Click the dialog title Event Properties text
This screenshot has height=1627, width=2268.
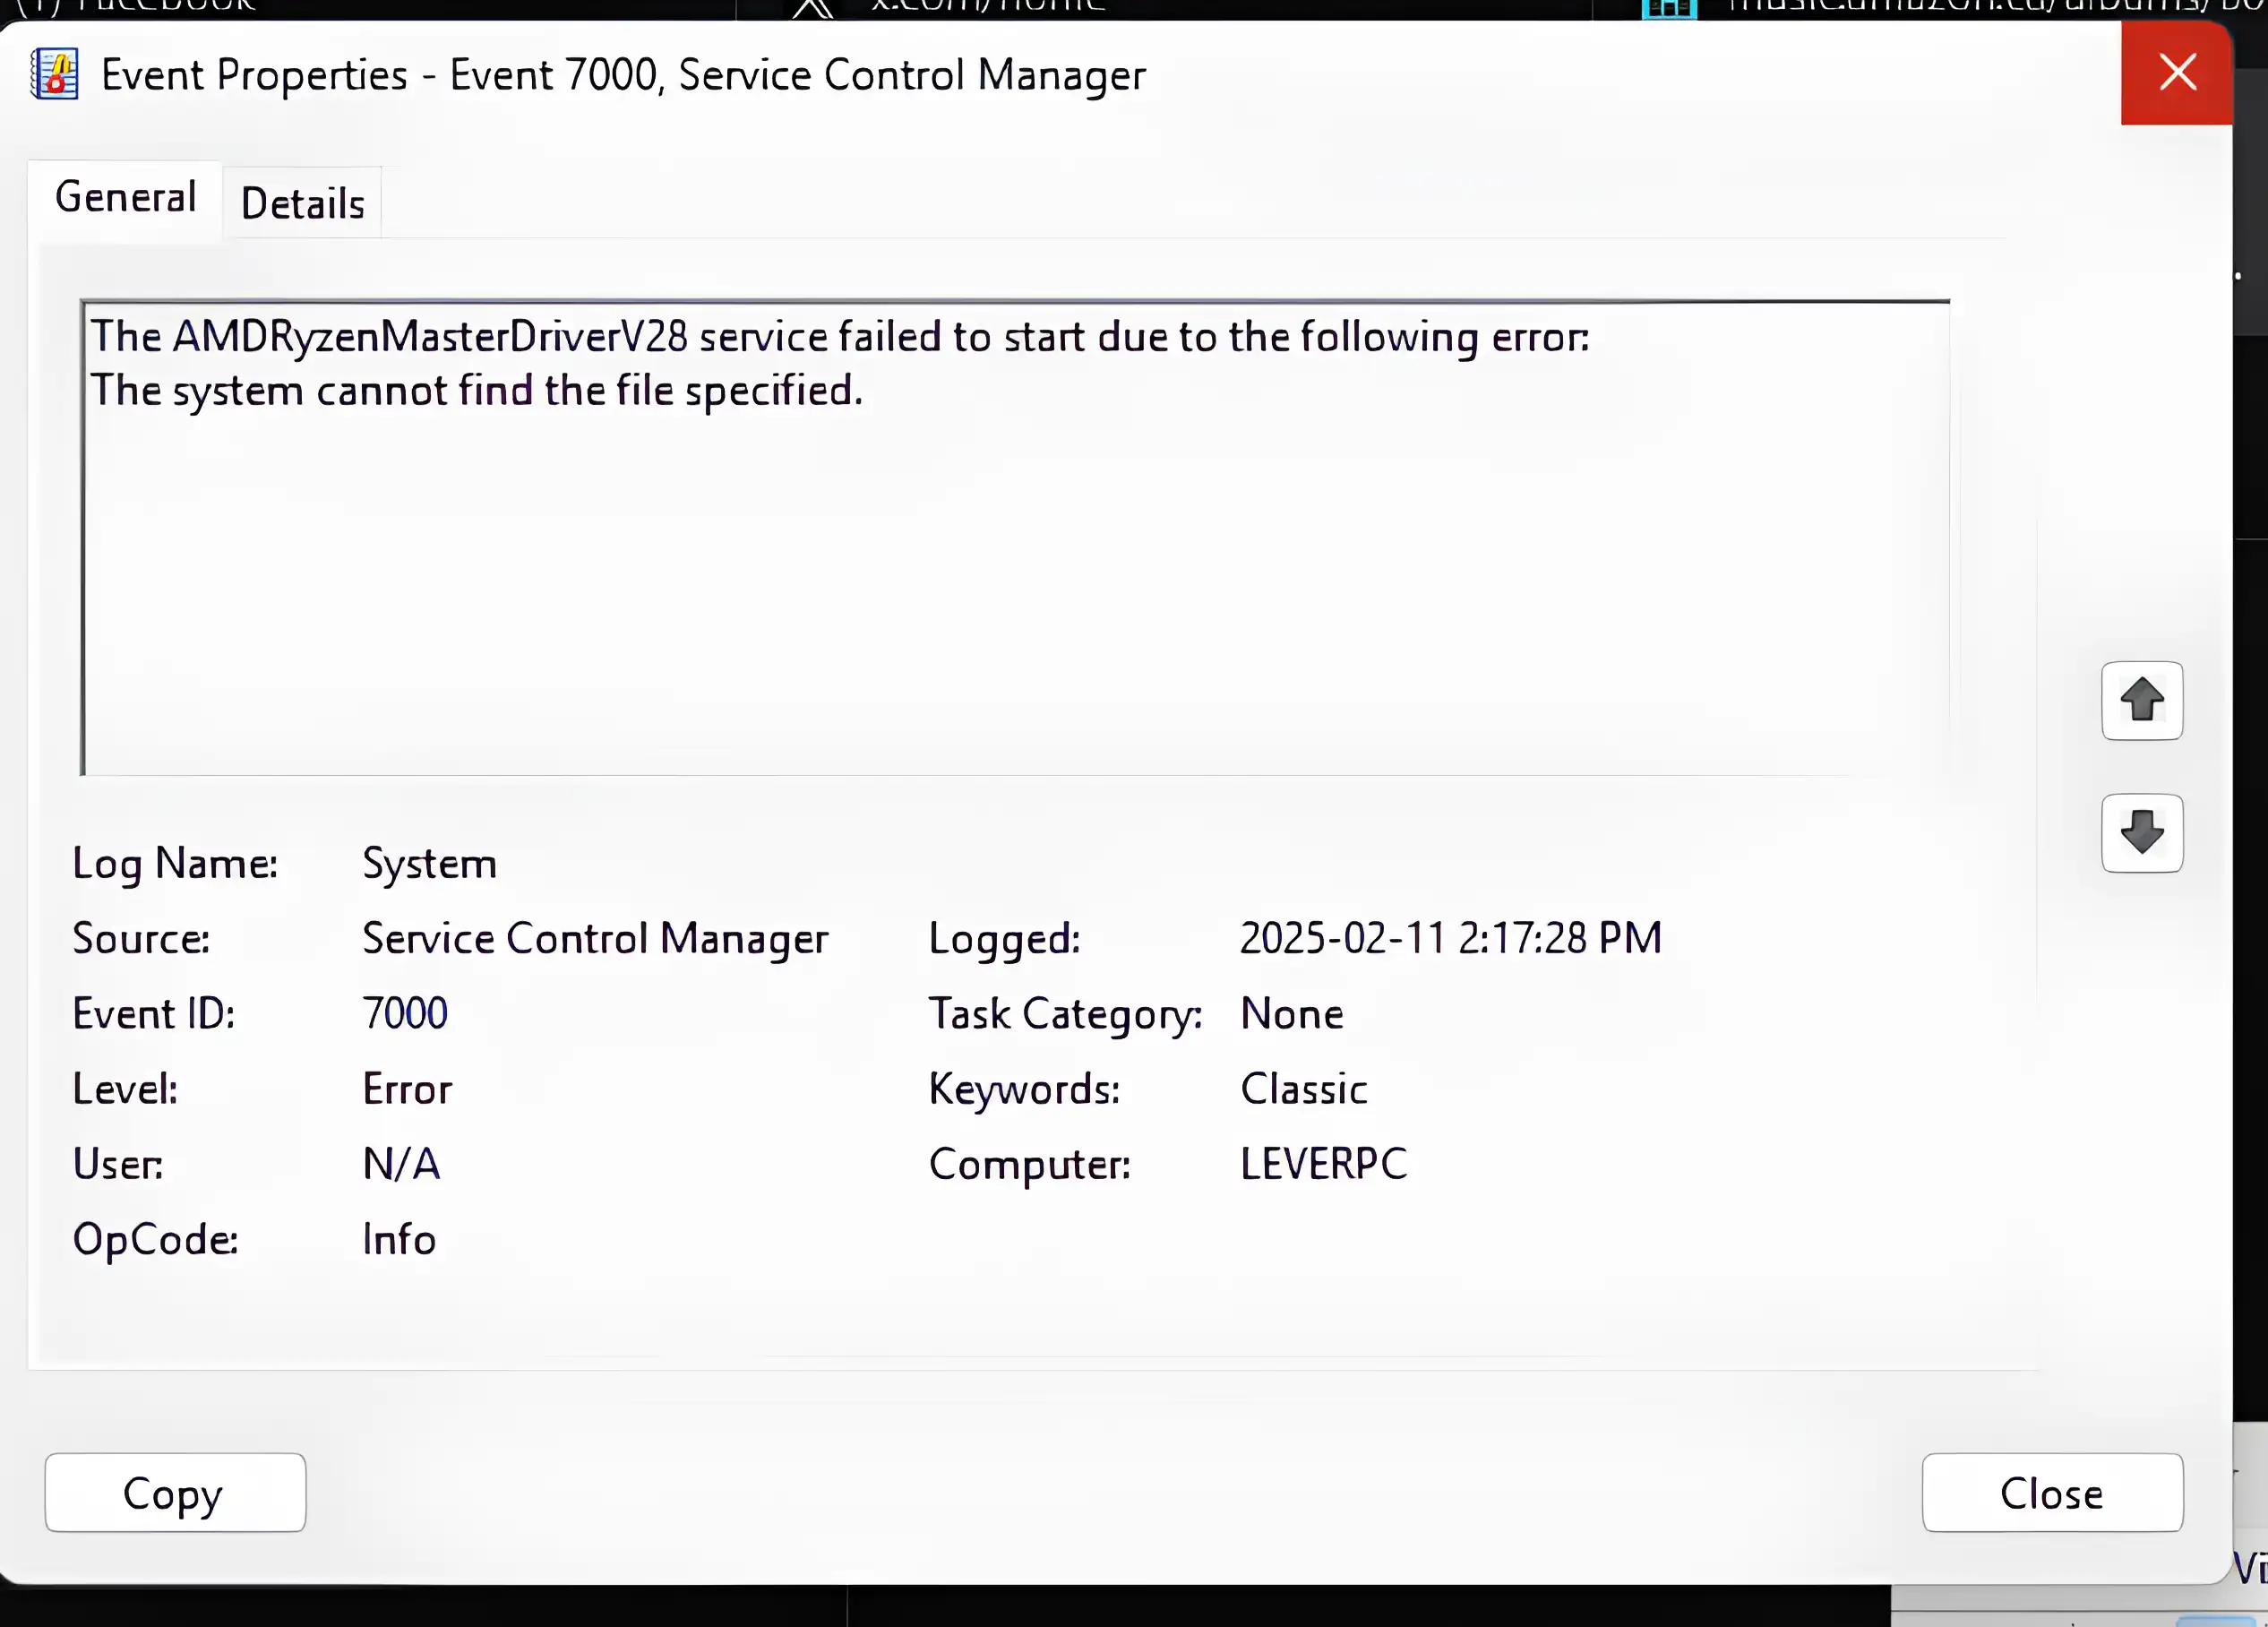pos(624,75)
